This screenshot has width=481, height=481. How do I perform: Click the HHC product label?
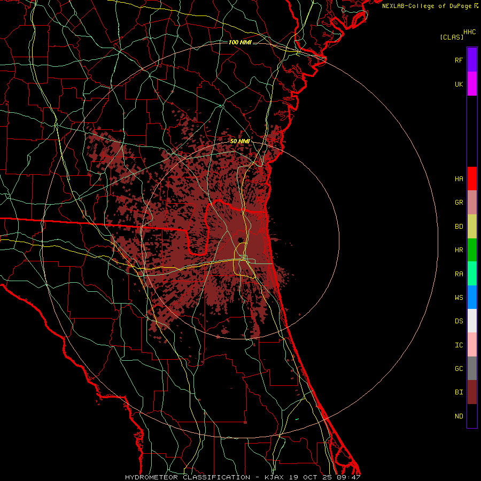(x=469, y=32)
